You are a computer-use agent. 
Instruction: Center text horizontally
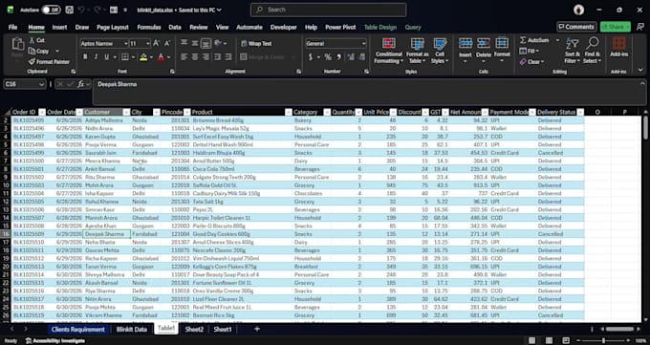click(195, 56)
